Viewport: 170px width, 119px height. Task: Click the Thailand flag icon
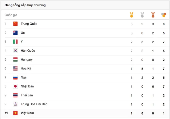[15, 95]
